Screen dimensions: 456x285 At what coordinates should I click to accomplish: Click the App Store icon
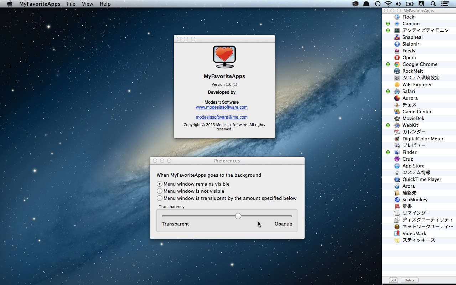pyautogui.click(x=397, y=166)
